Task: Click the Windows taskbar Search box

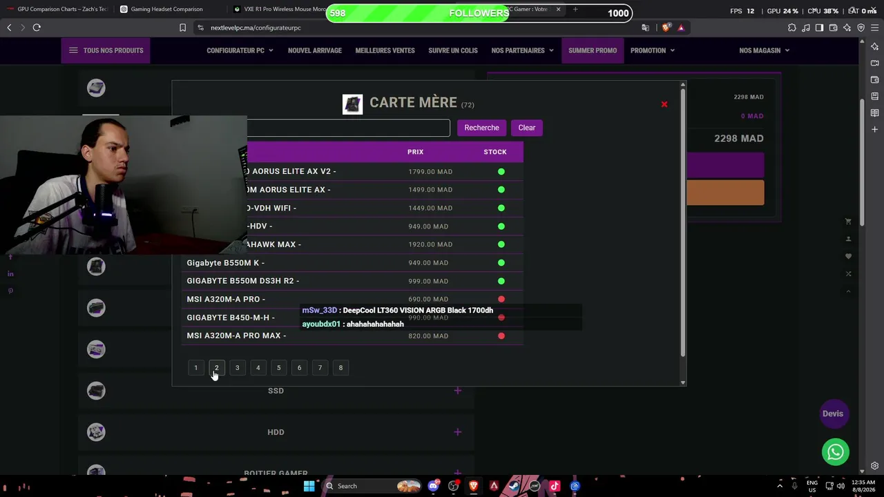Action: 372,486
